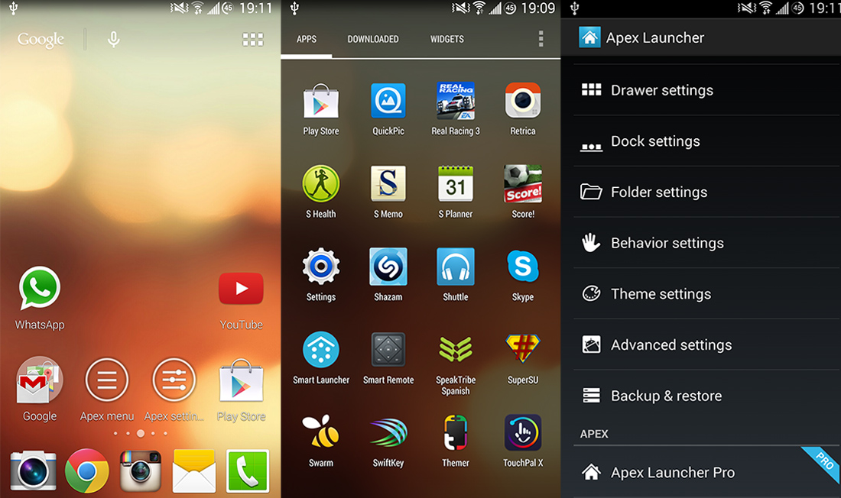
Task: Open SwiftKey from the app drawer
Action: coord(388,435)
